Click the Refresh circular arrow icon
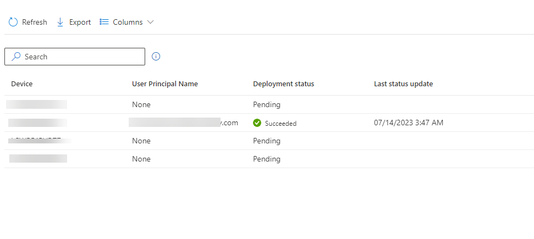The height and width of the screenshot is (239, 534). coord(13,22)
